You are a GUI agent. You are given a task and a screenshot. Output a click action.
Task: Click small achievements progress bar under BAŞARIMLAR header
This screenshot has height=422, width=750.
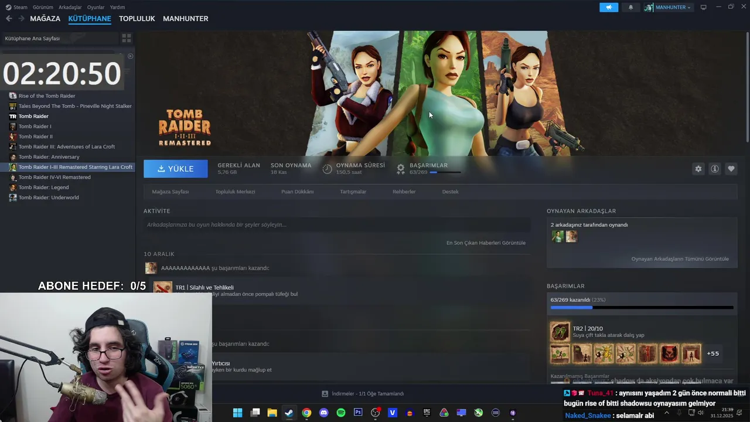click(445, 172)
